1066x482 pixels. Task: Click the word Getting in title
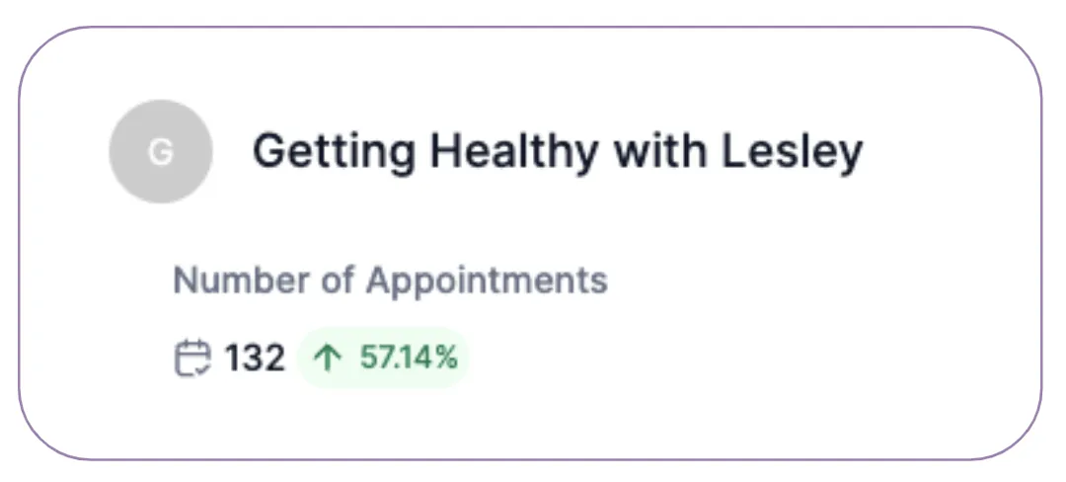pyautogui.click(x=334, y=151)
